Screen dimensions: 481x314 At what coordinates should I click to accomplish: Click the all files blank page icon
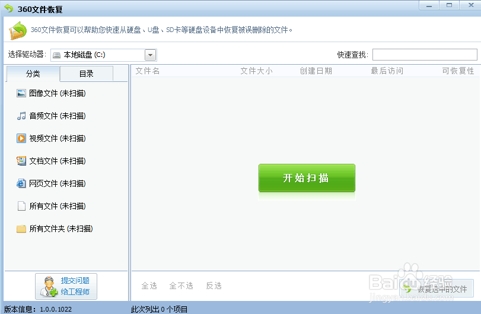coord(21,206)
